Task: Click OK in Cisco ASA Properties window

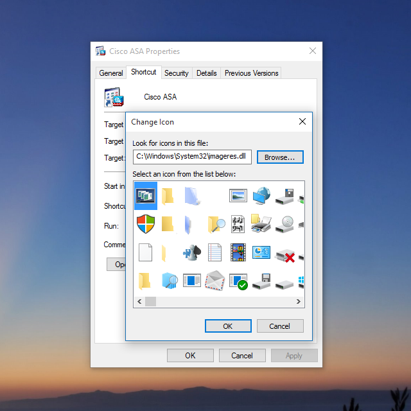Action: point(190,355)
